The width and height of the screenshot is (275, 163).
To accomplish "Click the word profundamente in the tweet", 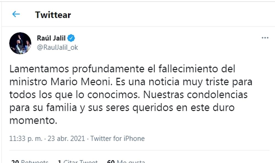I will tap(108, 69).
